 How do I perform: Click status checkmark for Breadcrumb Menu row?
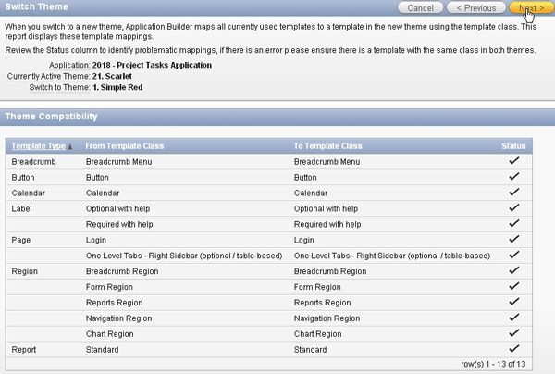[513, 161]
